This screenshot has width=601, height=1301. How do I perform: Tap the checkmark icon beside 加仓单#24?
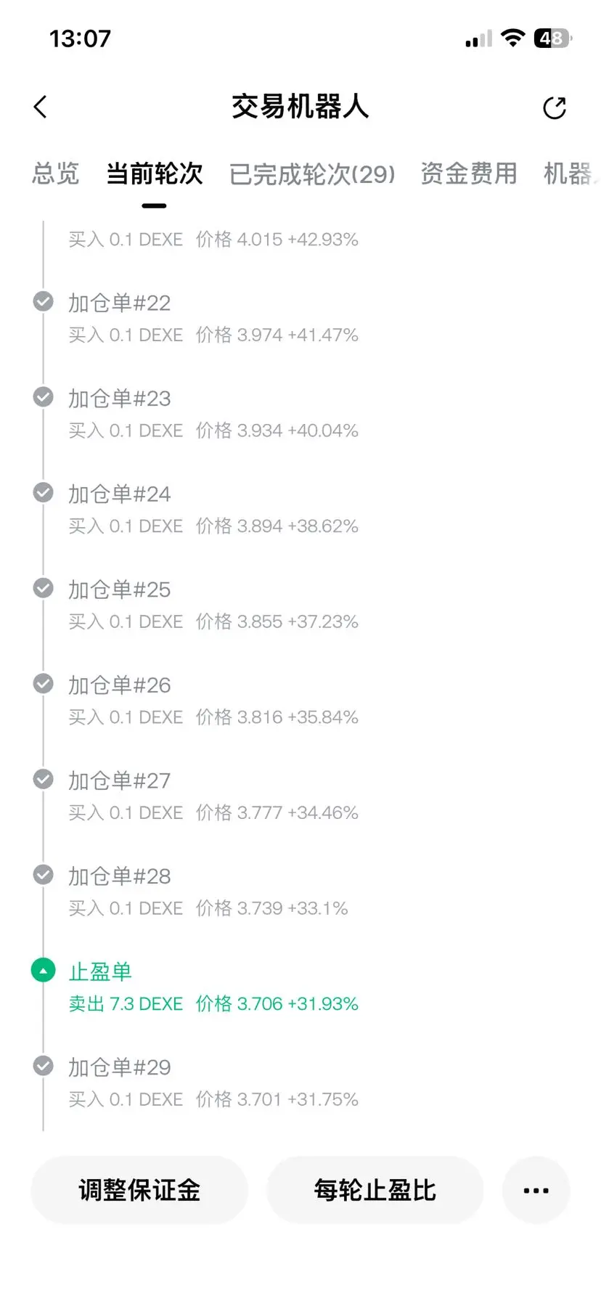tap(44, 493)
